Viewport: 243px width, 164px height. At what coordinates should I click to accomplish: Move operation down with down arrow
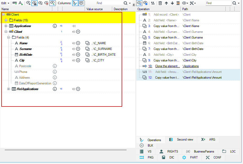[x=172, y=3]
